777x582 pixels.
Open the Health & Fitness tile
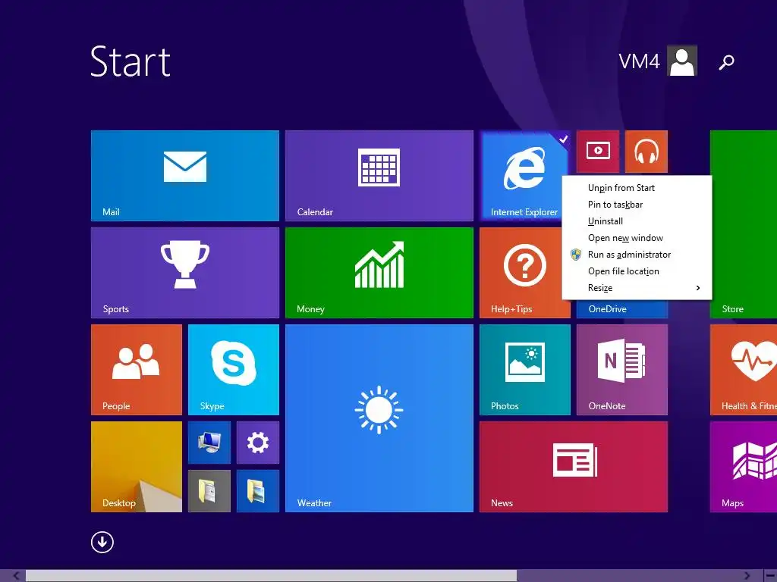tap(744, 370)
